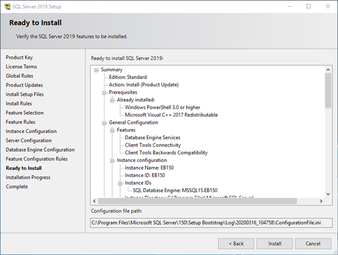Select the Install Setup Files step

point(25,94)
